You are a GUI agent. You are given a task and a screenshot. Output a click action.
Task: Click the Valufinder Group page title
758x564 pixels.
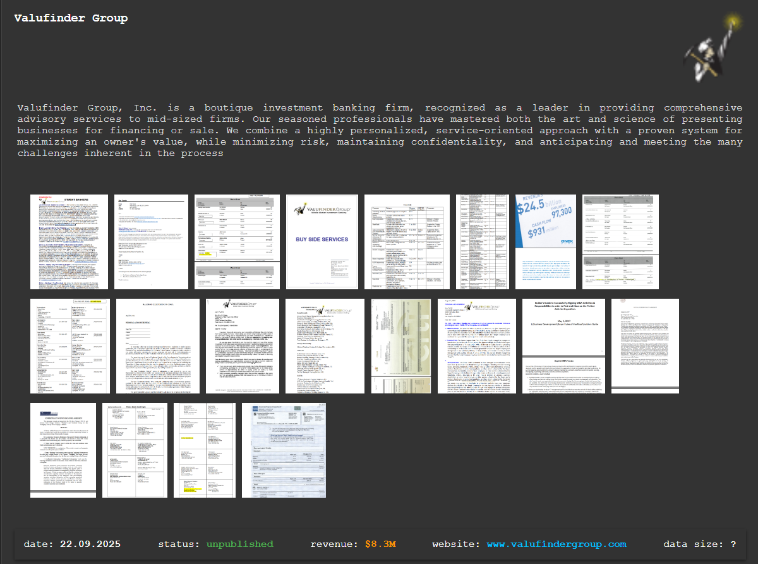tap(71, 18)
